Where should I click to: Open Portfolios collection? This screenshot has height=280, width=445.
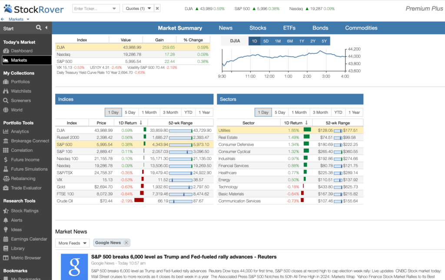click(x=17, y=81)
